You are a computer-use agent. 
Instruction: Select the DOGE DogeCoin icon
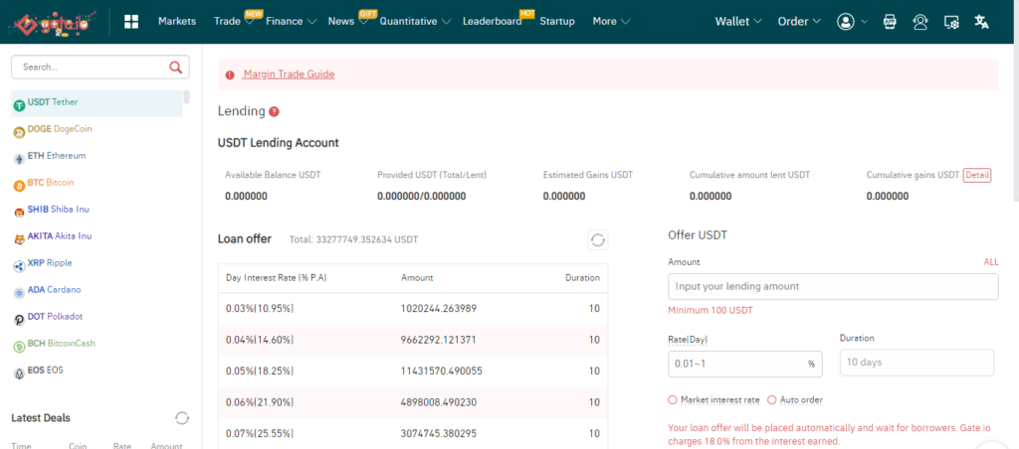(x=20, y=132)
